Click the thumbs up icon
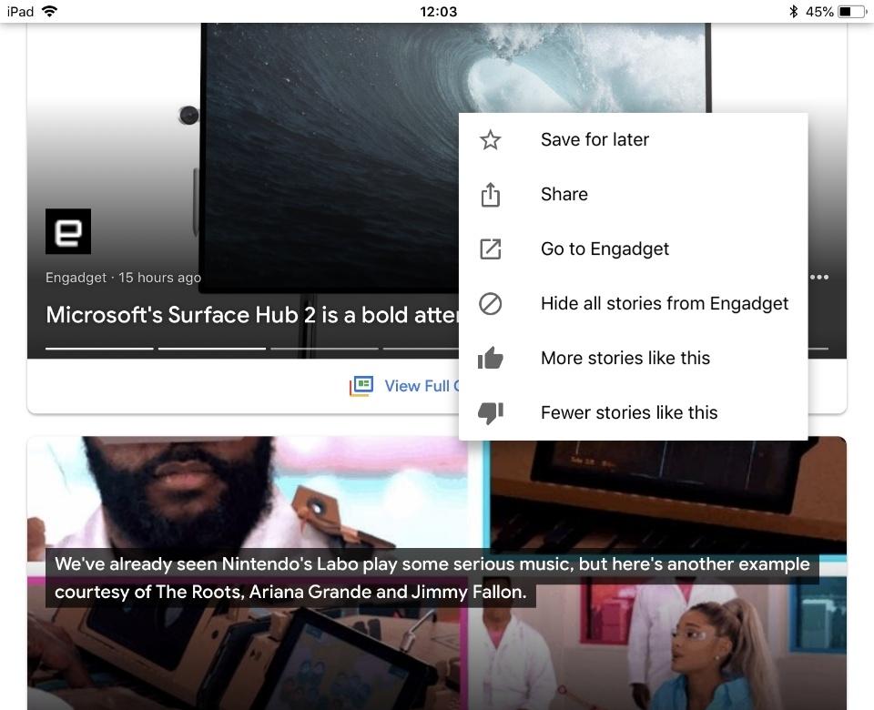874x710 pixels. pos(491,358)
